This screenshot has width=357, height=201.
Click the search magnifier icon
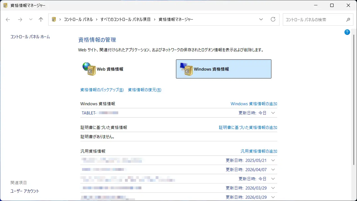348,20
